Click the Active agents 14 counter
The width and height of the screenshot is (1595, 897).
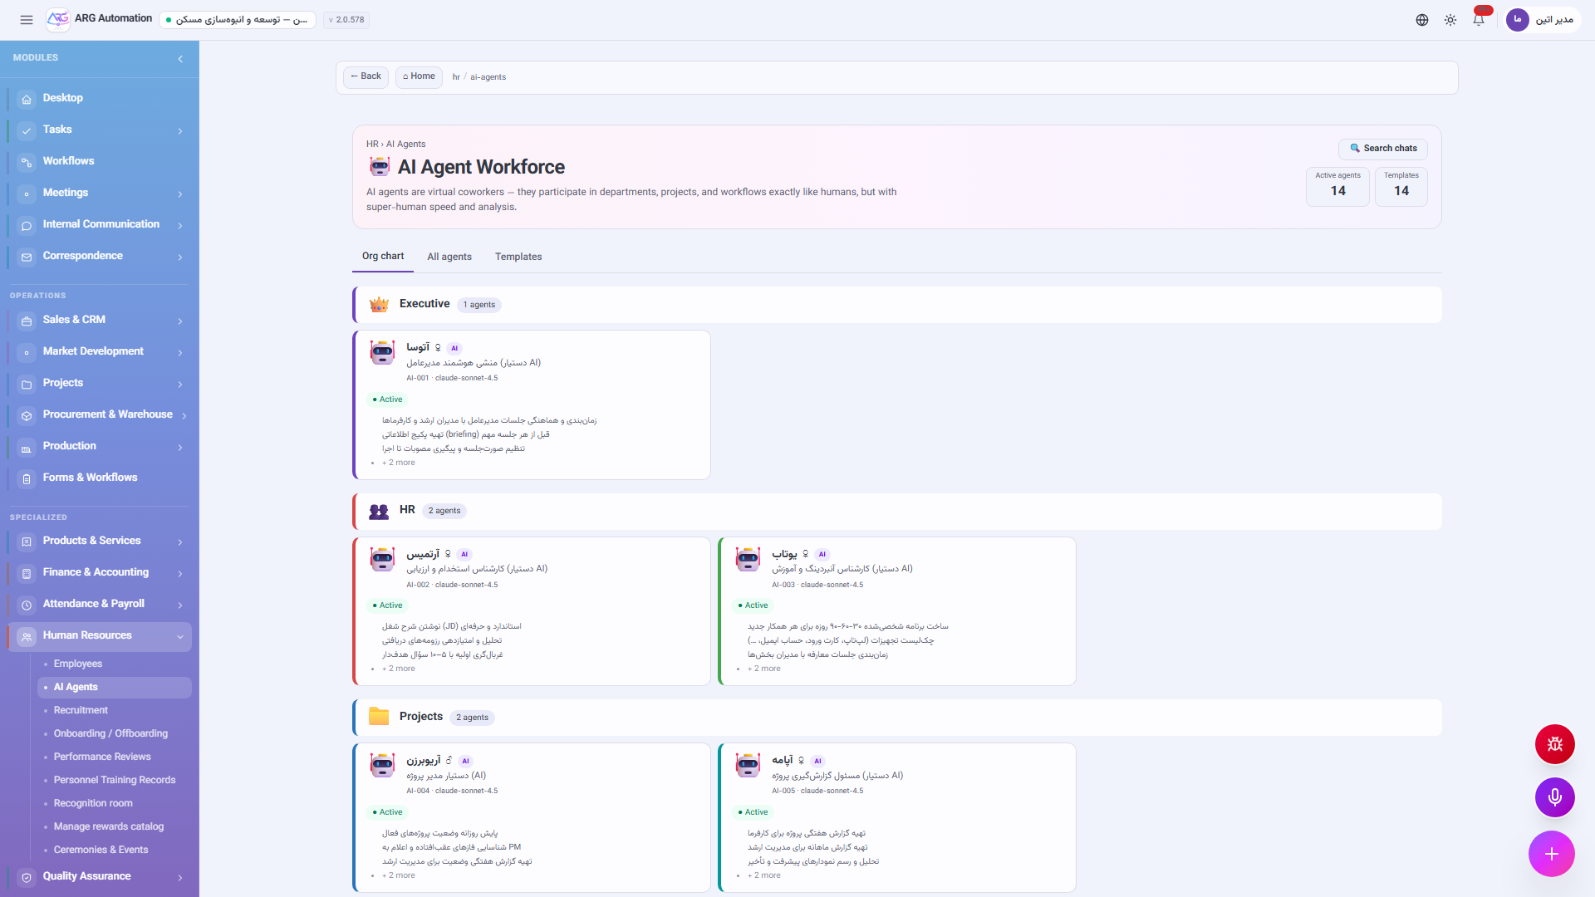point(1337,186)
